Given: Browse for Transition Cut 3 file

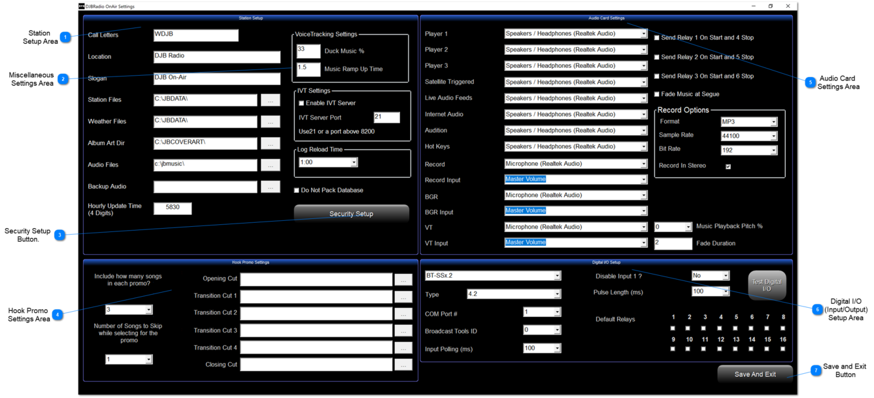Looking at the screenshot, I should pyautogui.click(x=403, y=331).
